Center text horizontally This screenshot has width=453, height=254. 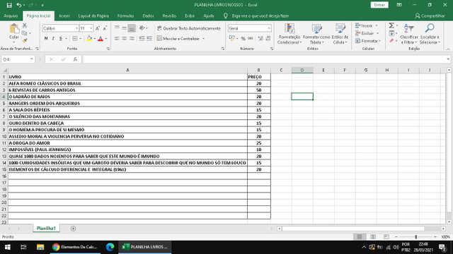pyautogui.click(x=125, y=38)
